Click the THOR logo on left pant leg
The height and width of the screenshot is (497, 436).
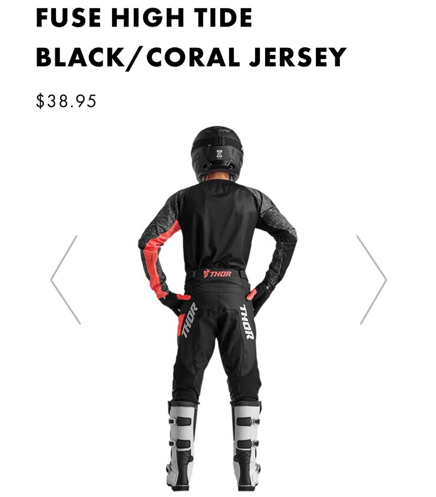coord(189,321)
